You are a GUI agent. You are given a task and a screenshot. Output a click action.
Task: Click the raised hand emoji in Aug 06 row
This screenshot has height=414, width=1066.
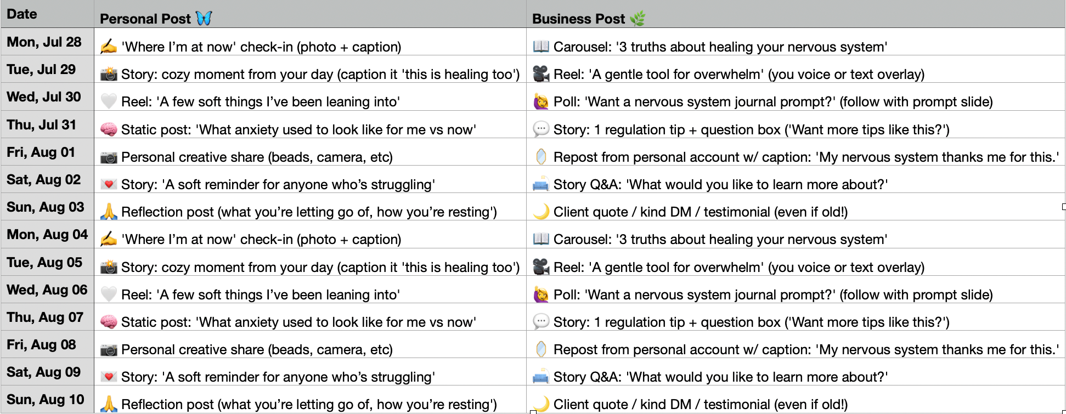point(541,294)
